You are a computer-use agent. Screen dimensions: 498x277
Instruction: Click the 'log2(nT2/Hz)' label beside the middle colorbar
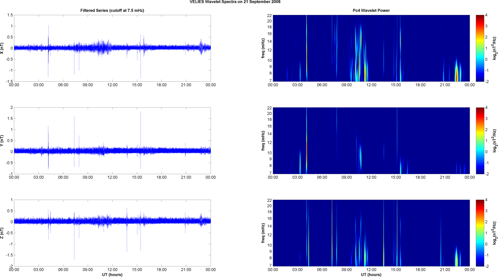(495, 141)
